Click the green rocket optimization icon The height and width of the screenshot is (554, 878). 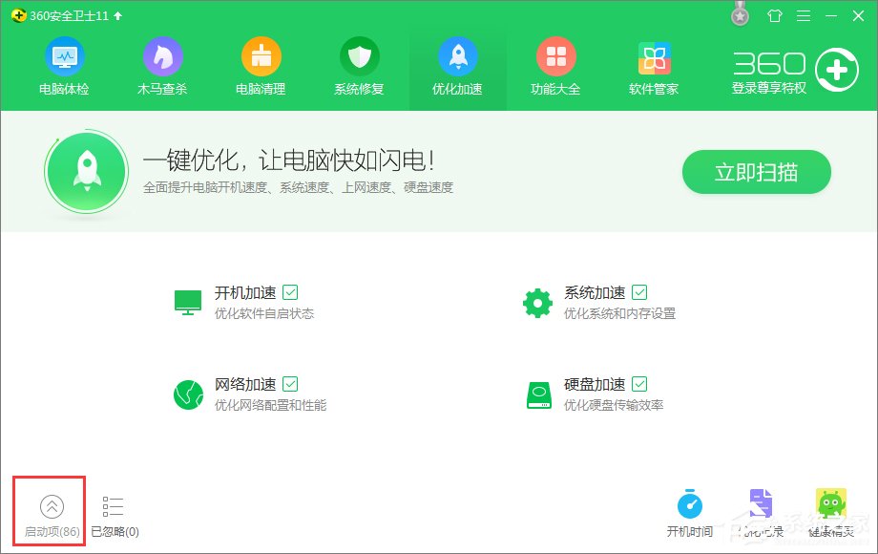(87, 172)
